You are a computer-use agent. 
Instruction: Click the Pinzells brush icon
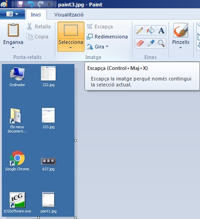tap(181, 30)
